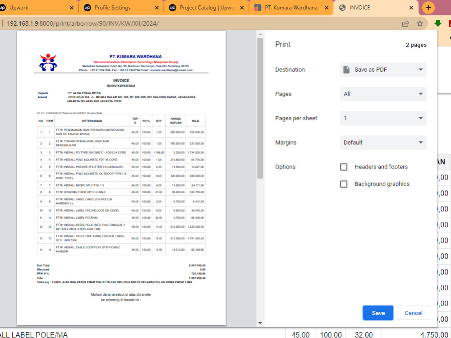
Task: Click the print preview scroll down arrow
Action: click(260, 323)
